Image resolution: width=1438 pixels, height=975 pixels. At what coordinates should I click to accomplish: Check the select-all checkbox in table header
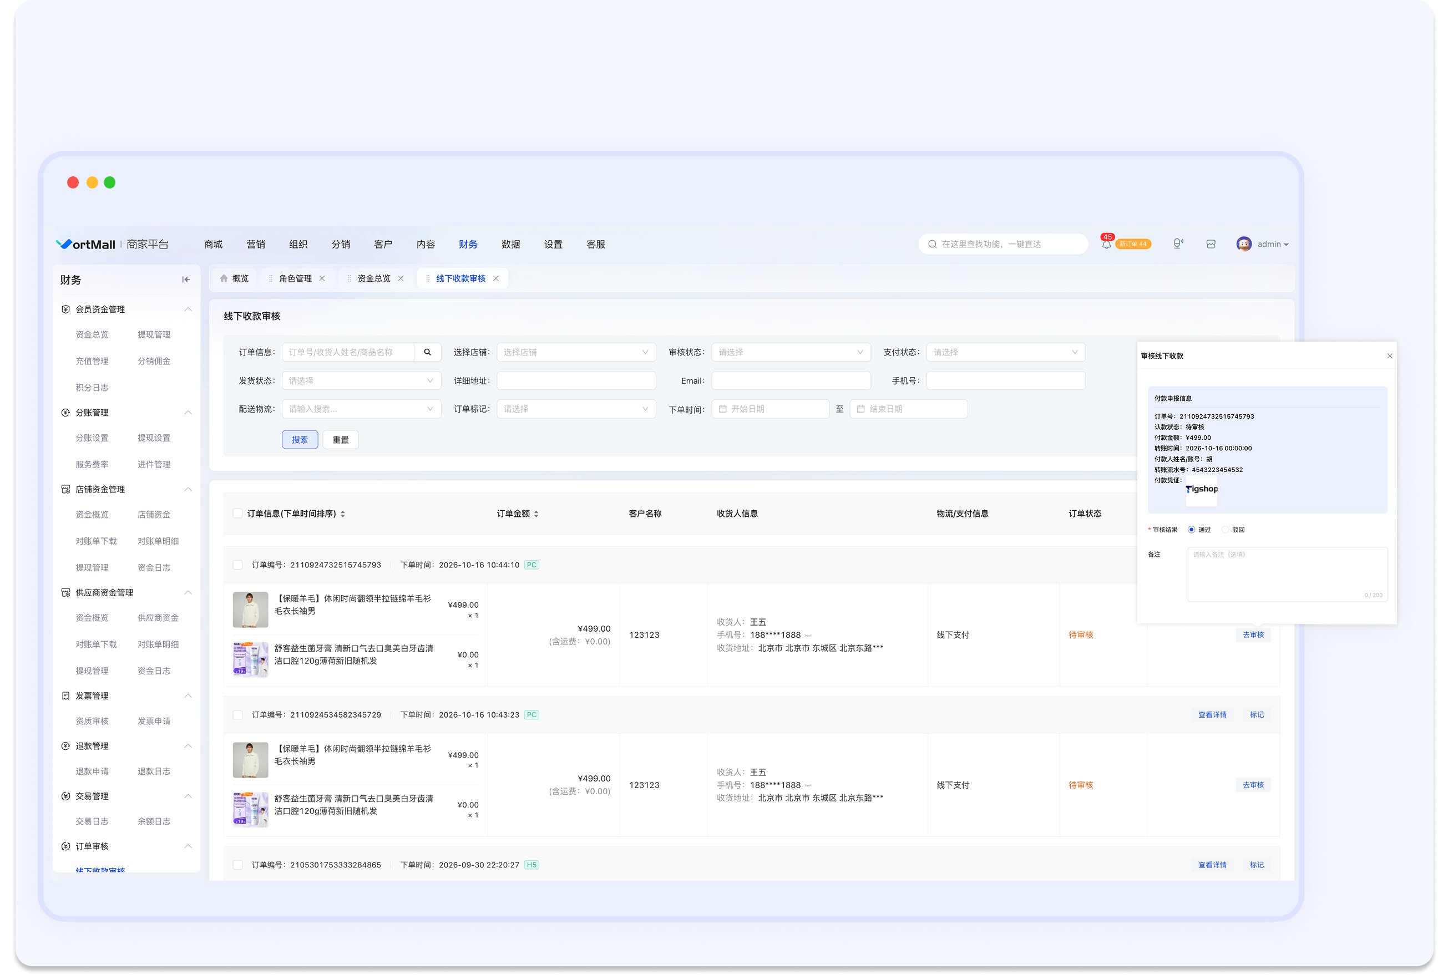237,514
